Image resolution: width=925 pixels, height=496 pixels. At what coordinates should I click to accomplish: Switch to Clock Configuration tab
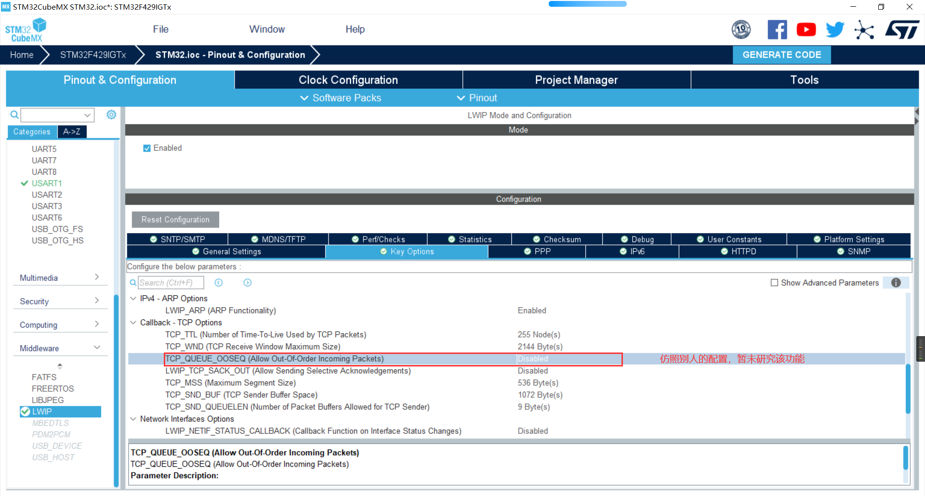pyautogui.click(x=348, y=80)
